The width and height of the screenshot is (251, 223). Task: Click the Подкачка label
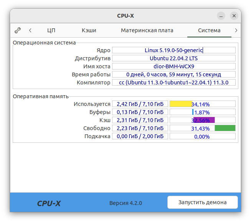97,136
